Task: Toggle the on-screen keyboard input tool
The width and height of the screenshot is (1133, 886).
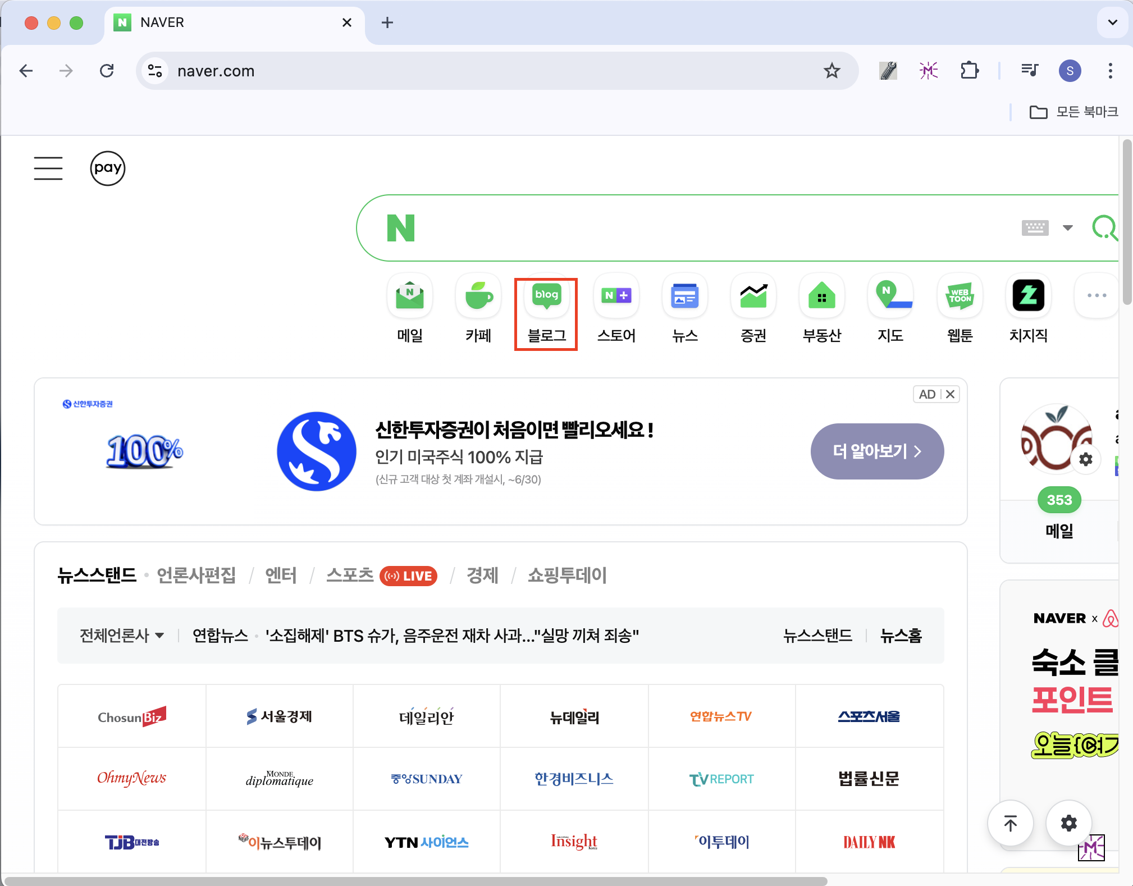Action: click(x=1035, y=228)
